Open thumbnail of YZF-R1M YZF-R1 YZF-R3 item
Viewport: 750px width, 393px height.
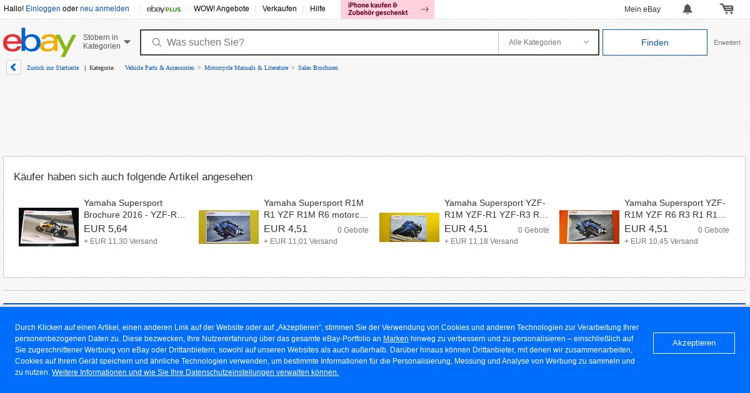click(x=409, y=227)
